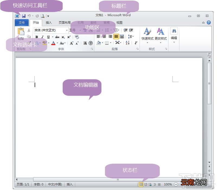Toggle underline formatting
217x190 pixels.
(x=48, y=37)
